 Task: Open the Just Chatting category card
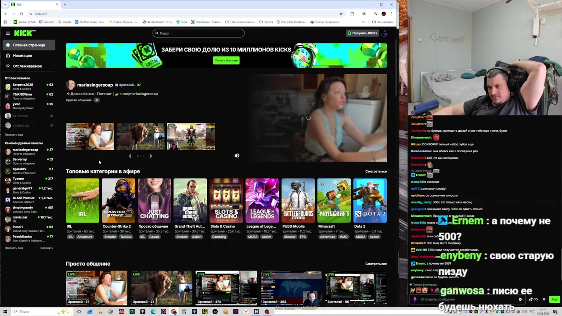pos(155,201)
